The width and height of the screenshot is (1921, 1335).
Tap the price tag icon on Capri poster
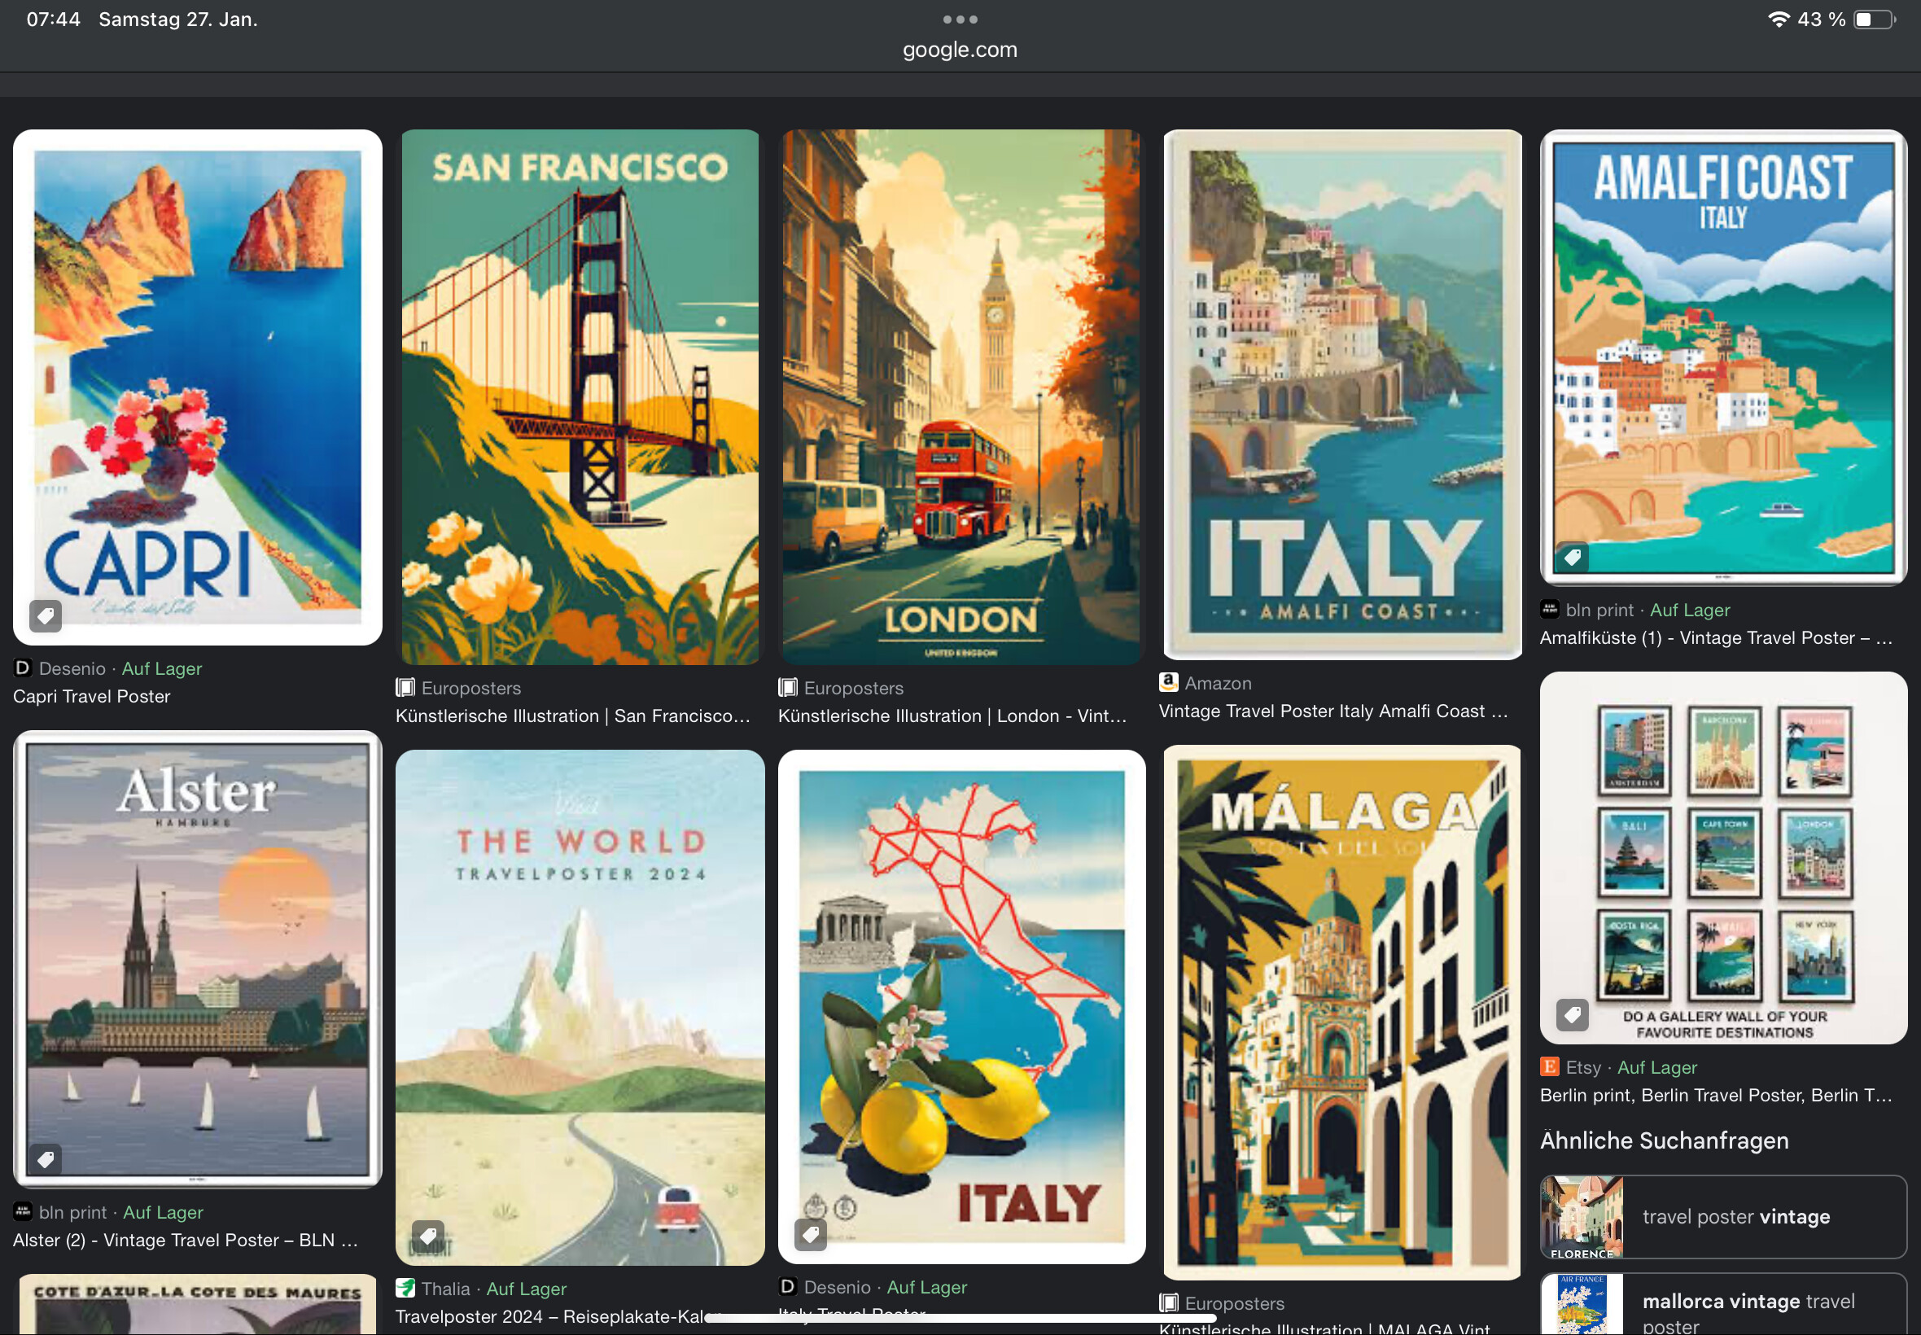pos(45,615)
